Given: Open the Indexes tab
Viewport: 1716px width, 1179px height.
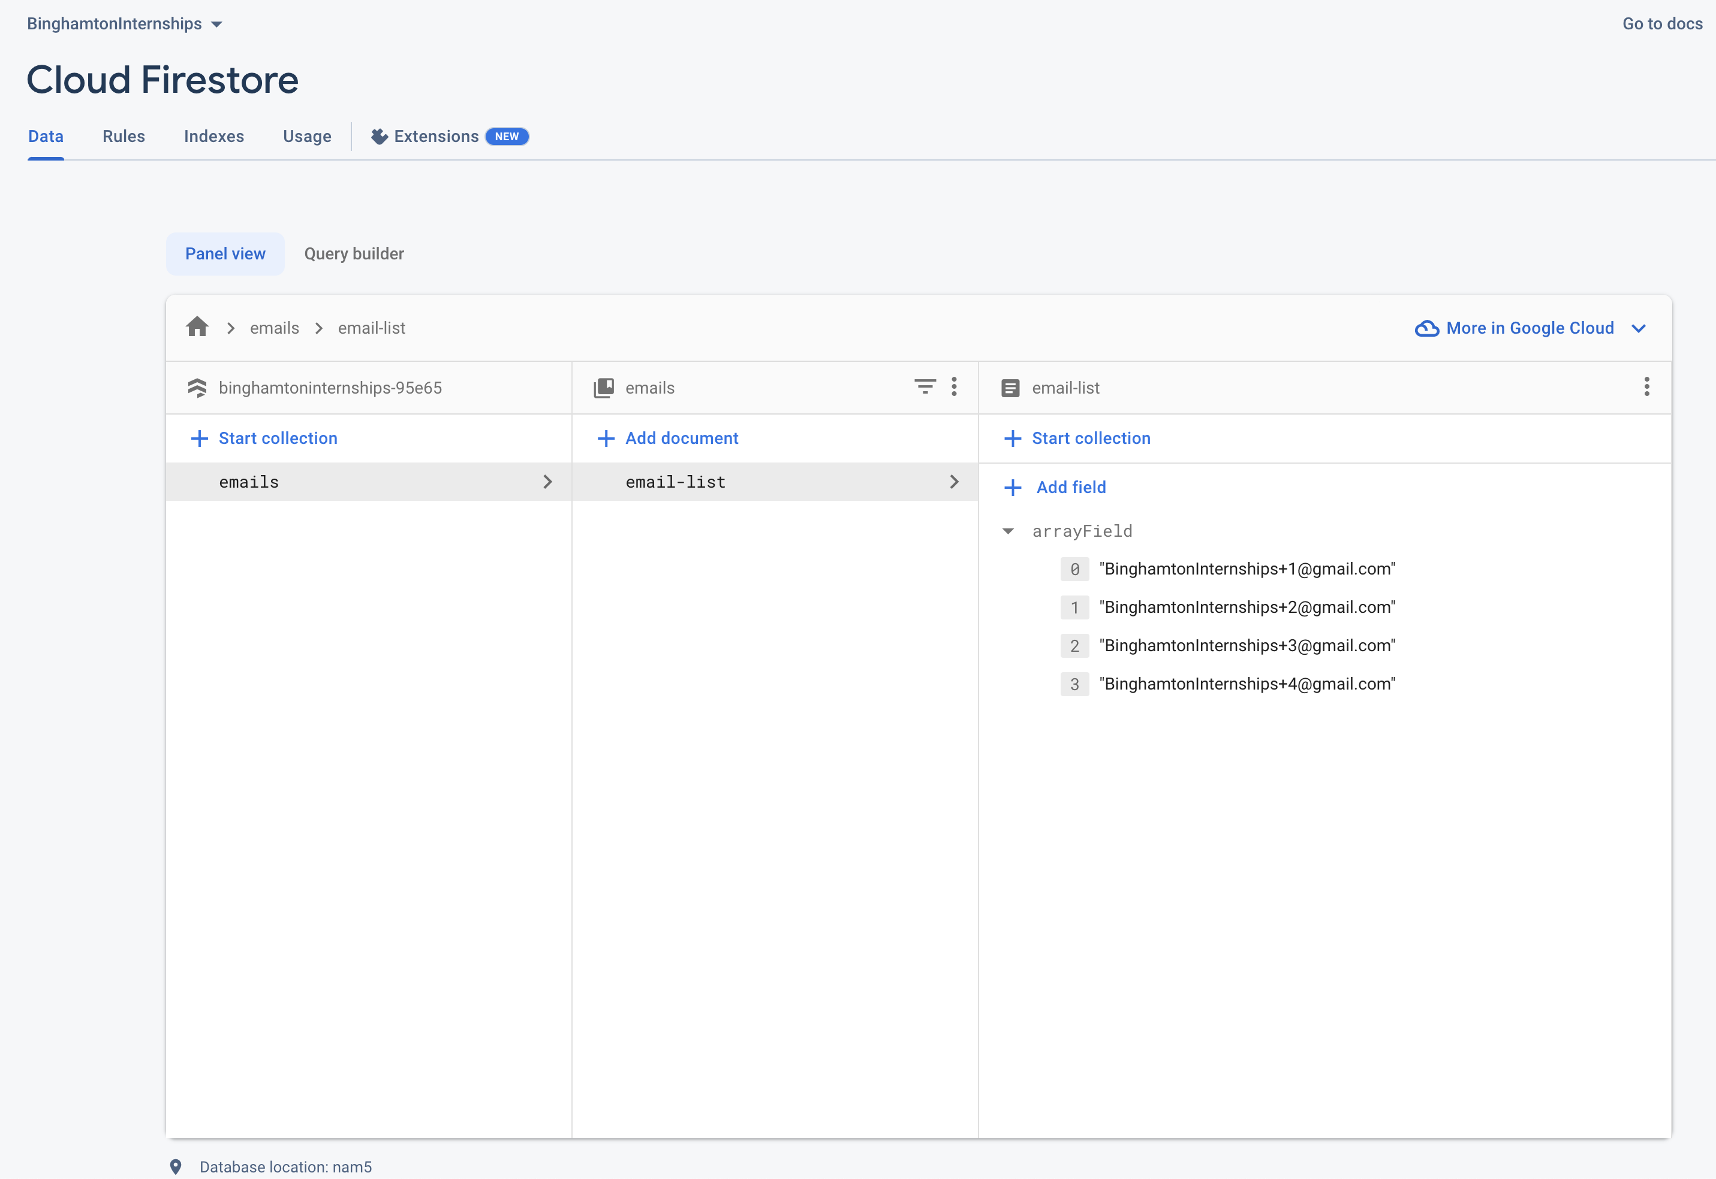Looking at the screenshot, I should click(213, 137).
